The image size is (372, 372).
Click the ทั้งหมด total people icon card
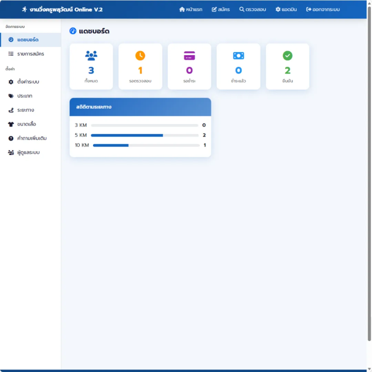(x=91, y=66)
